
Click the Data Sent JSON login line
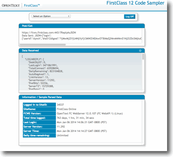[x=36, y=36]
